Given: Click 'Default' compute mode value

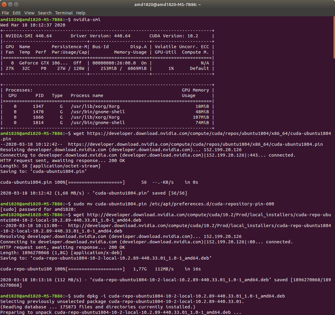Looking at the screenshot, I should click(x=199, y=68).
